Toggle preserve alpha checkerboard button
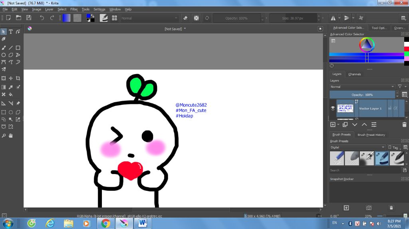The width and height of the screenshot is (409, 229). 196,18
